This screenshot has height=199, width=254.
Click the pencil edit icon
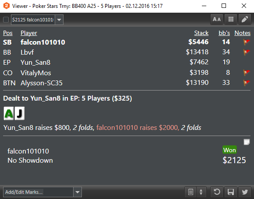pyautogui.click(x=245, y=19)
